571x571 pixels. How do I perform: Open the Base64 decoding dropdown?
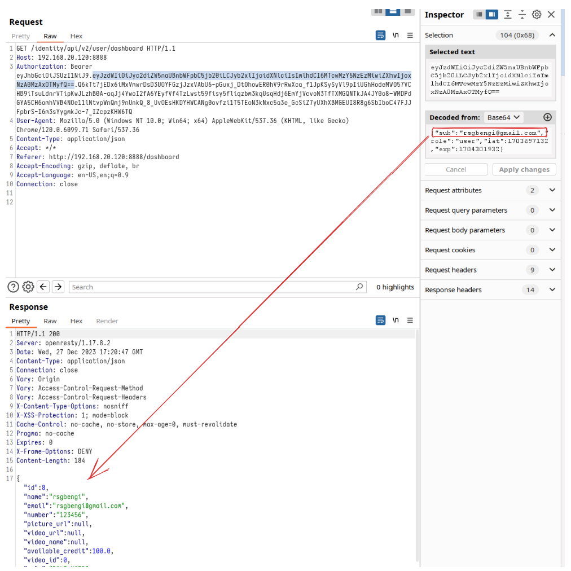click(x=503, y=117)
